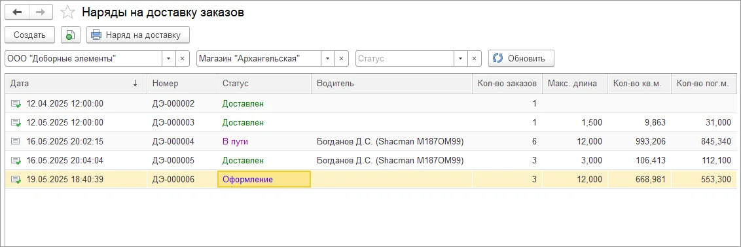The width and height of the screenshot is (741, 247).
Task: Click the highlighted Оформление status cell
Action: click(264, 180)
